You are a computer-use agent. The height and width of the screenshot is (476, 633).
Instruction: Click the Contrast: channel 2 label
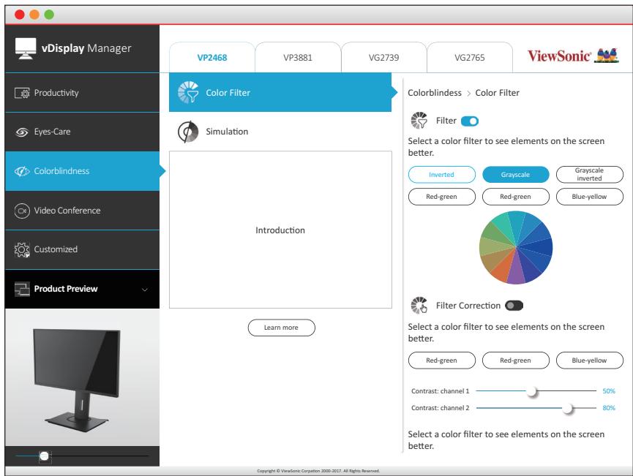point(440,408)
